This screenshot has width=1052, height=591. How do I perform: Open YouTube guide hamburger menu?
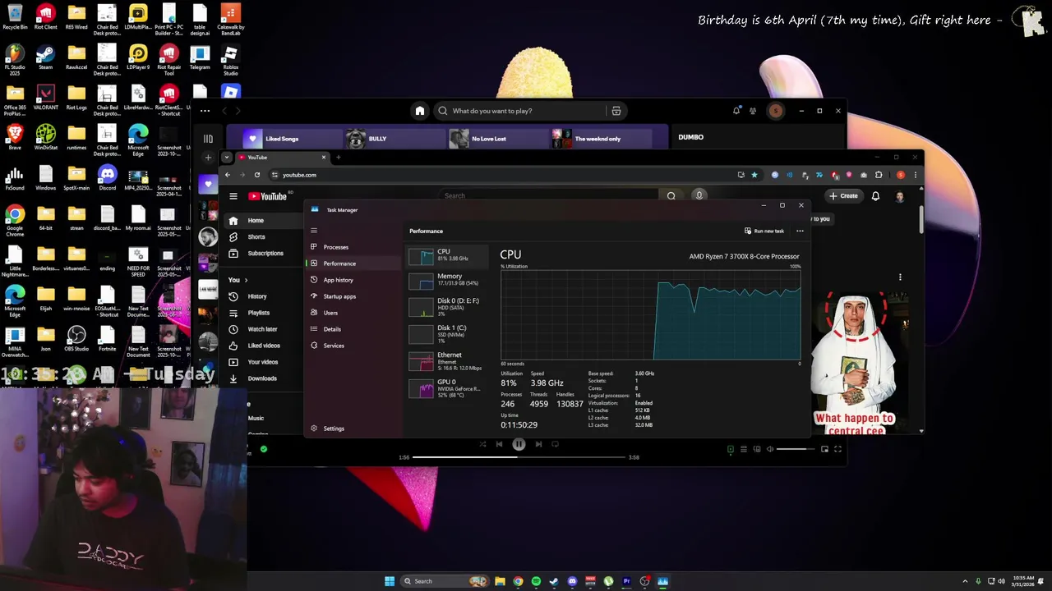point(233,196)
